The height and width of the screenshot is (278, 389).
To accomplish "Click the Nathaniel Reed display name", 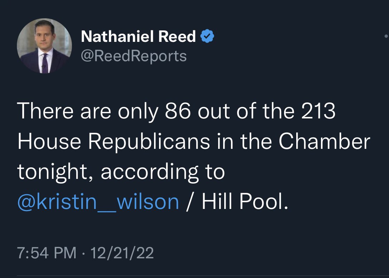I will [138, 36].
